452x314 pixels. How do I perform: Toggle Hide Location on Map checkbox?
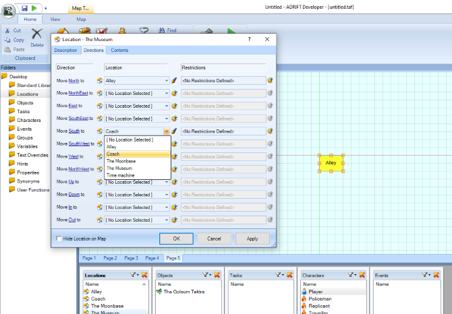click(x=59, y=239)
